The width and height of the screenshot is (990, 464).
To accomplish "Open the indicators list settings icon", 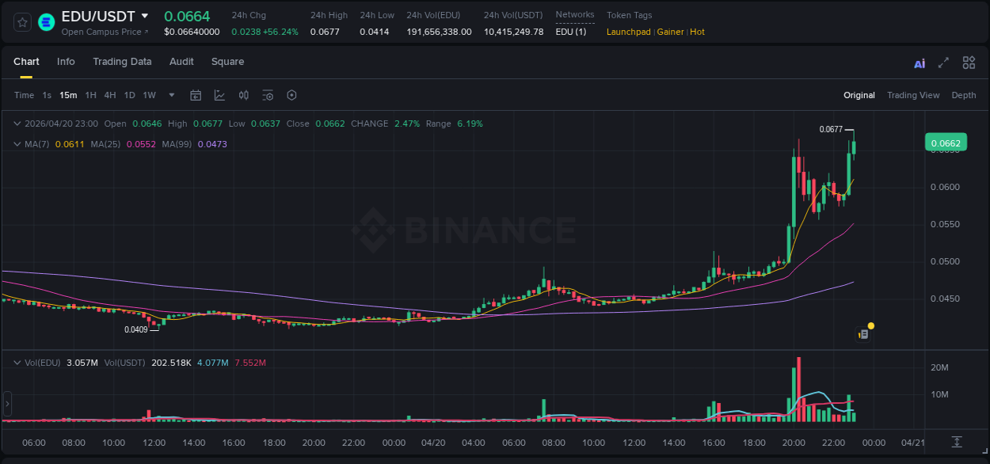I will (x=268, y=95).
